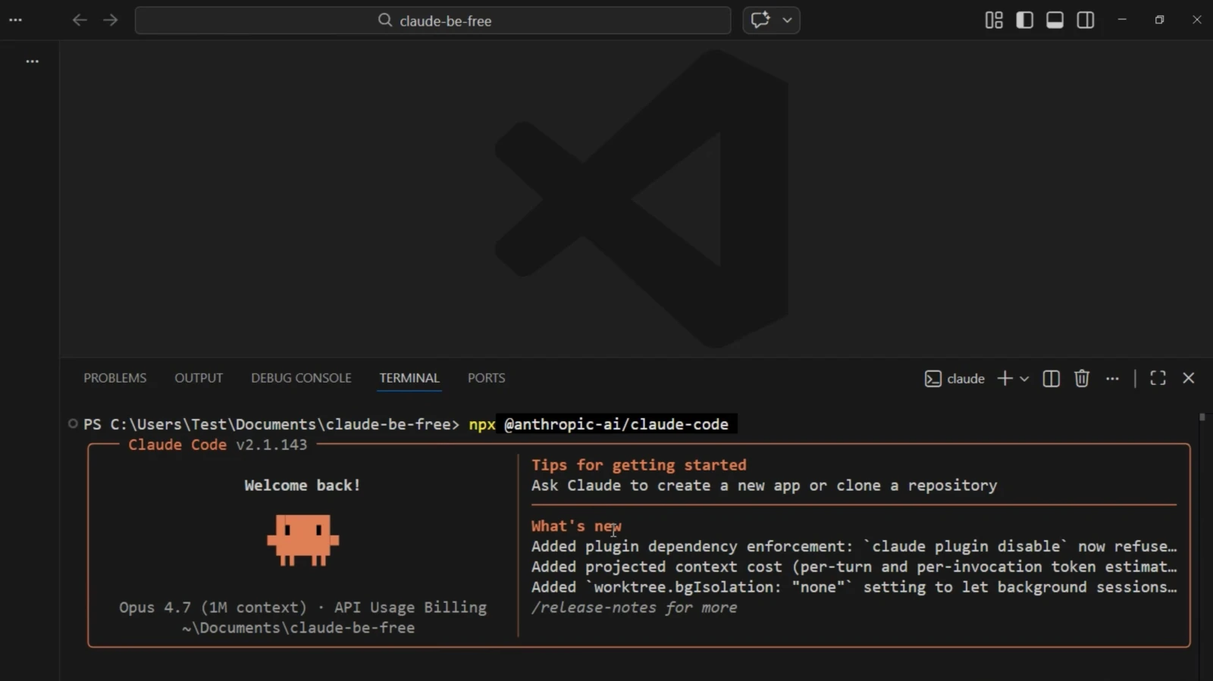Go back with the left arrow

(x=80, y=20)
